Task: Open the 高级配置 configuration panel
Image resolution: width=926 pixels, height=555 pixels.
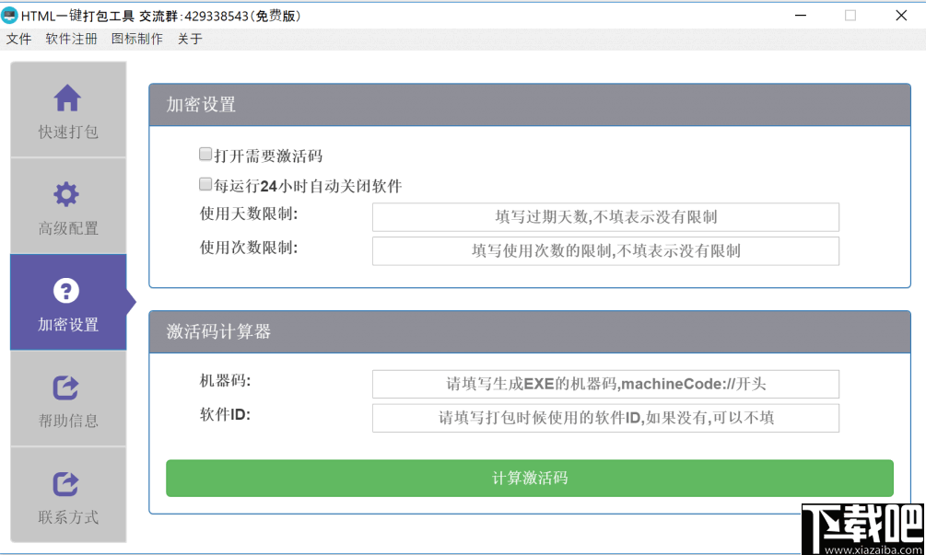Action: pos(68,227)
